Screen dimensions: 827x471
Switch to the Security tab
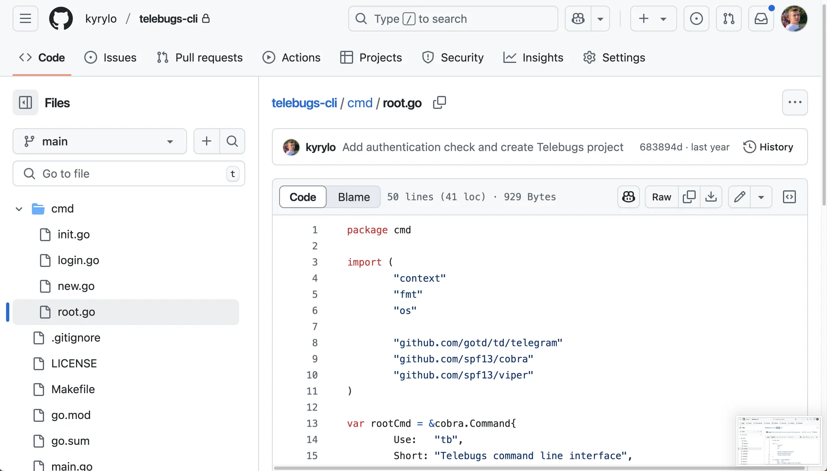[x=452, y=58]
